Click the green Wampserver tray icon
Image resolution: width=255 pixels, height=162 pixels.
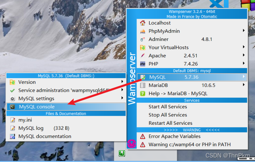[122, 153]
